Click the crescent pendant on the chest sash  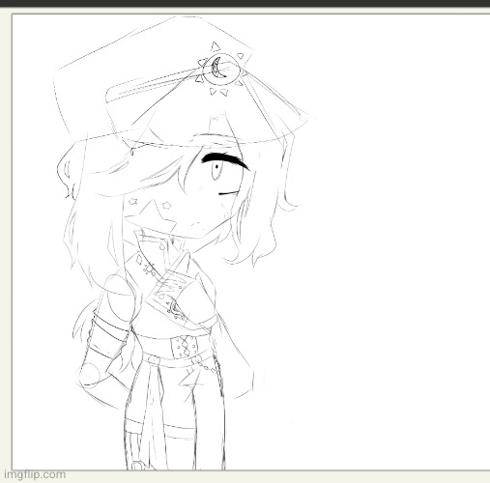(175, 310)
